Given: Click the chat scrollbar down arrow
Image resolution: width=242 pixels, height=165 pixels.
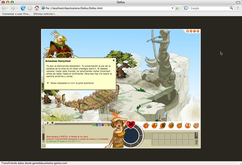Looking at the screenshot, I should point(44,141).
